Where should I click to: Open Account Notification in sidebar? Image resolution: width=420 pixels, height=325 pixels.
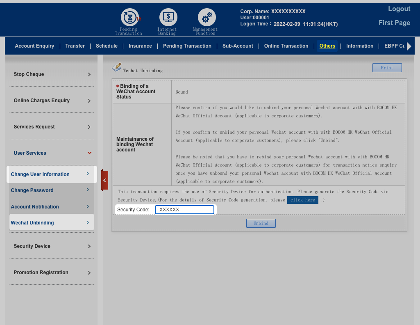(x=50, y=207)
